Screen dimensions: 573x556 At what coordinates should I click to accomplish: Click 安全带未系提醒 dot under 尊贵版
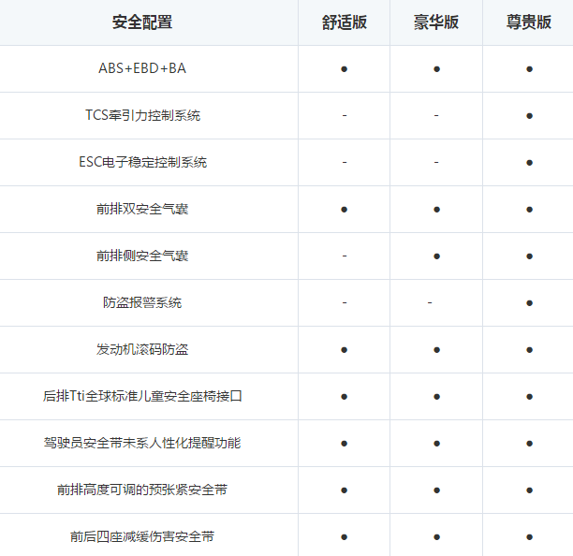point(529,444)
